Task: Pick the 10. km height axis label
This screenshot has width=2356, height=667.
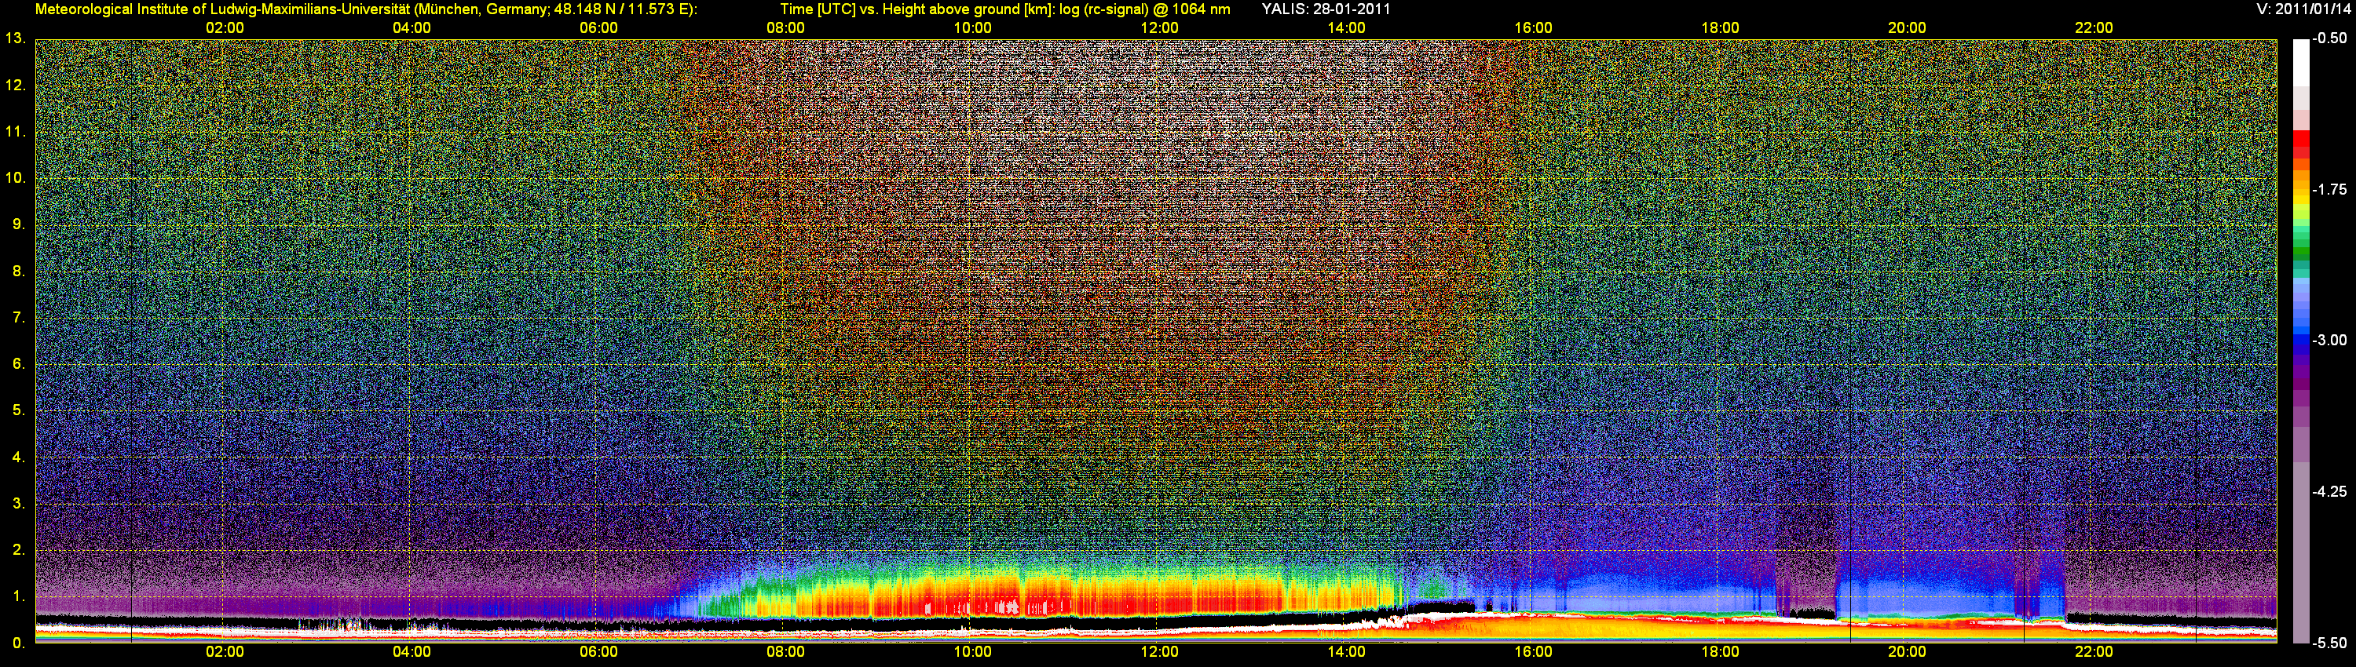Action: (x=15, y=178)
